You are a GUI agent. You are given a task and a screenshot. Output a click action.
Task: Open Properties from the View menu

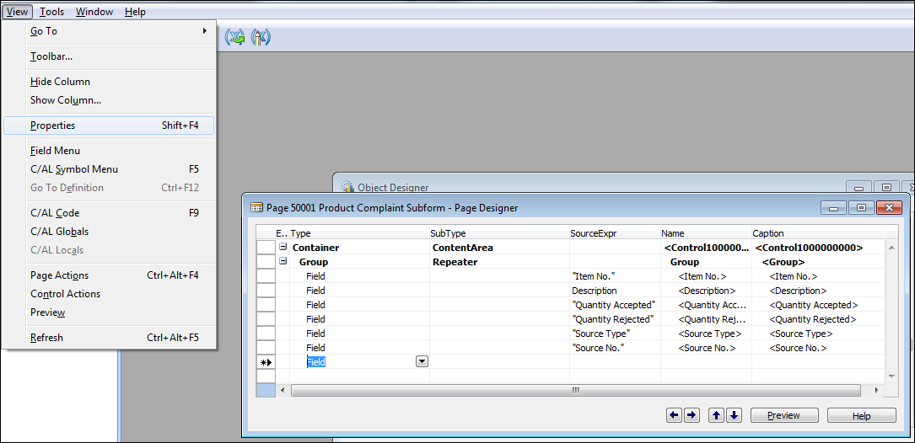point(109,125)
